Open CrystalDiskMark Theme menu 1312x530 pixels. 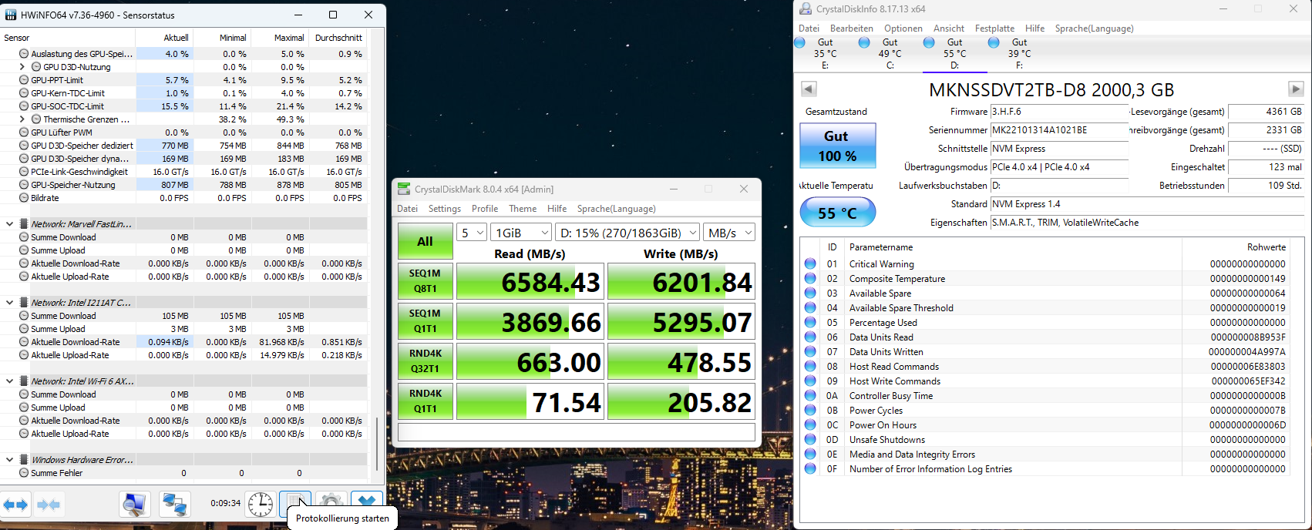click(x=523, y=209)
